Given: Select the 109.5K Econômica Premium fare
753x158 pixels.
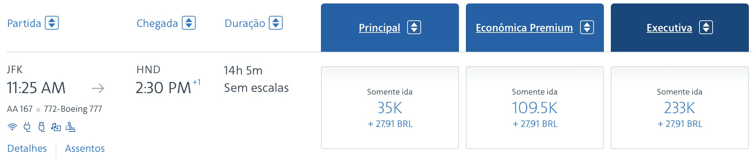Looking at the screenshot, I should [535, 108].
